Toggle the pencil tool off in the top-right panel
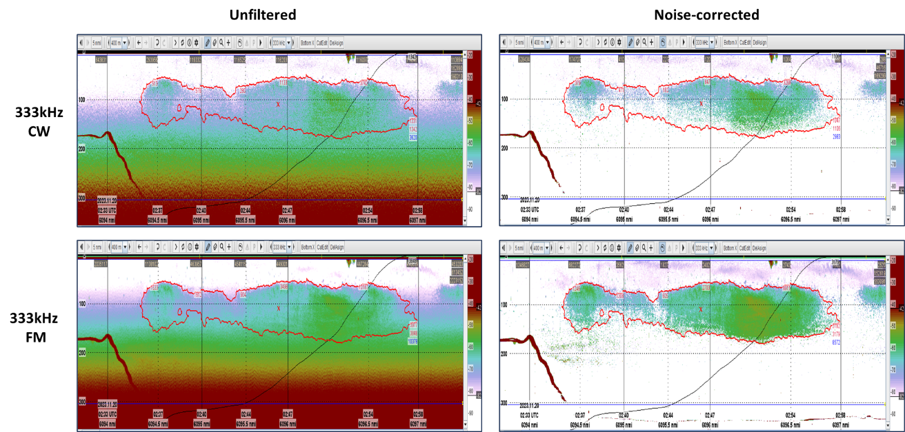The width and height of the screenshot is (905, 432). (632, 42)
